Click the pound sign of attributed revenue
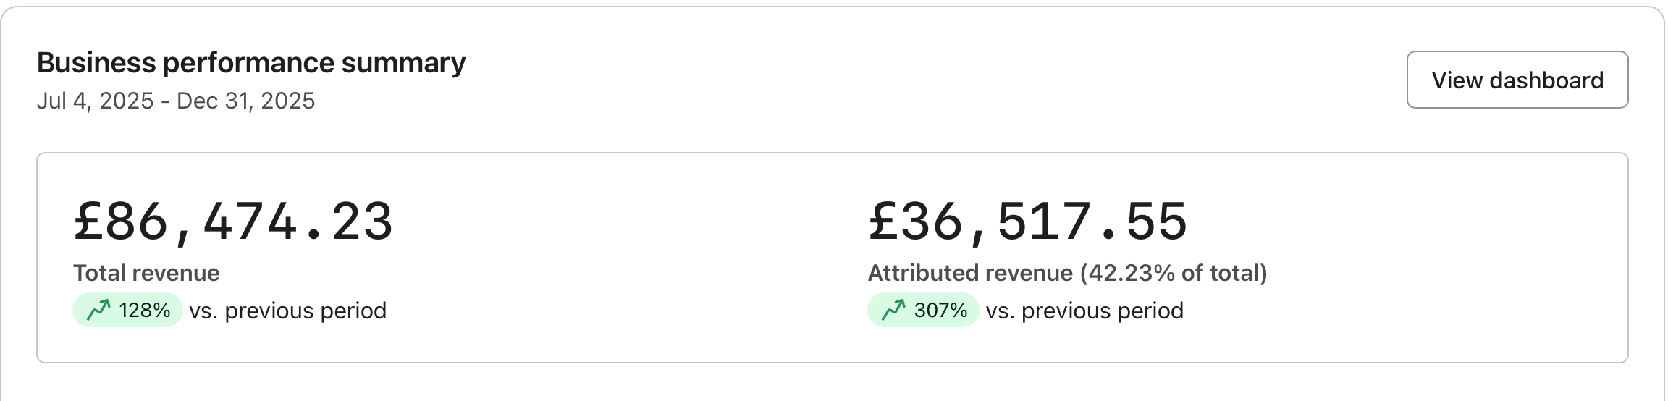Screen dimensions: 1668x401 [x=883, y=221]
